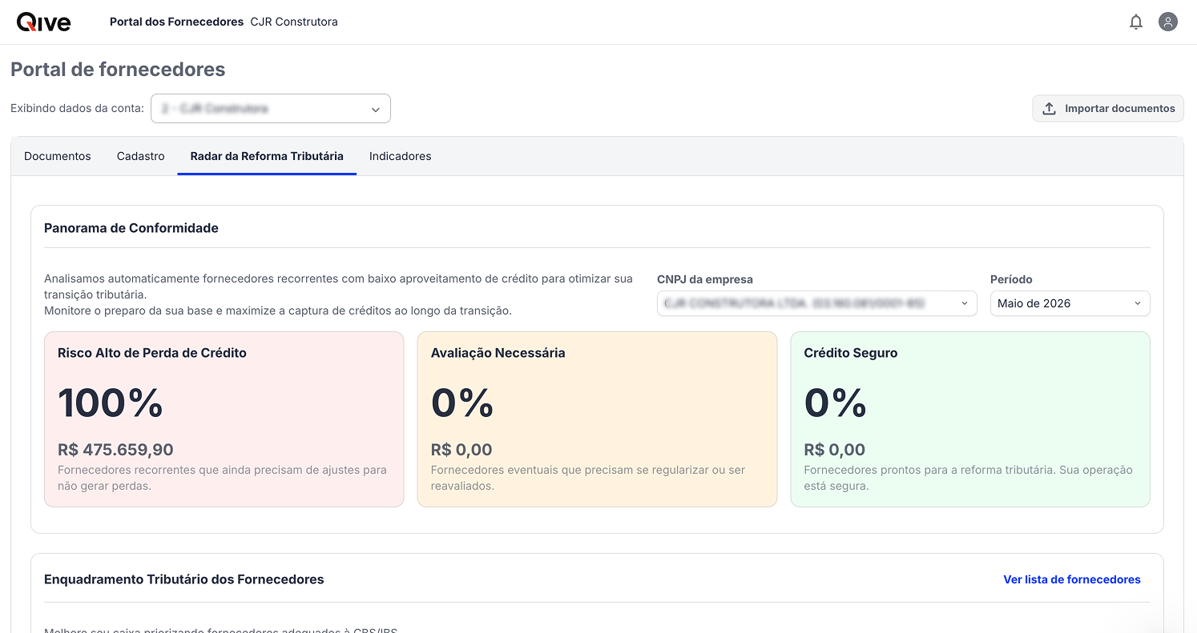Click the Avaliação Necessária card
This screenshot has height=633, width=1197.
[x=597, y=419]
